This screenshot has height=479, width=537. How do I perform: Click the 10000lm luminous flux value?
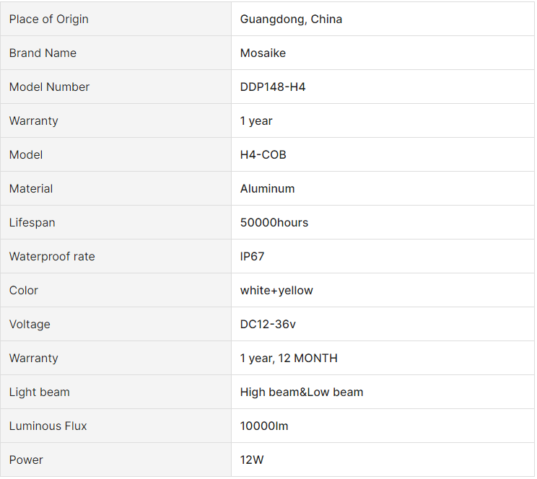point(264,426)
